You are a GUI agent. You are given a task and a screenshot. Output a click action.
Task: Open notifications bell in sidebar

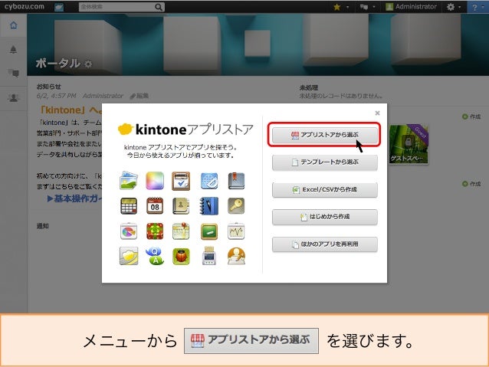[13, 49]
